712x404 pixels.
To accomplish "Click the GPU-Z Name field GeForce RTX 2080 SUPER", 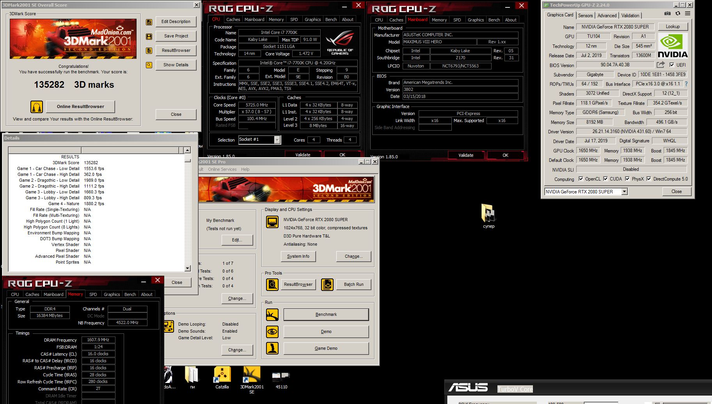I will coord(615,27).
